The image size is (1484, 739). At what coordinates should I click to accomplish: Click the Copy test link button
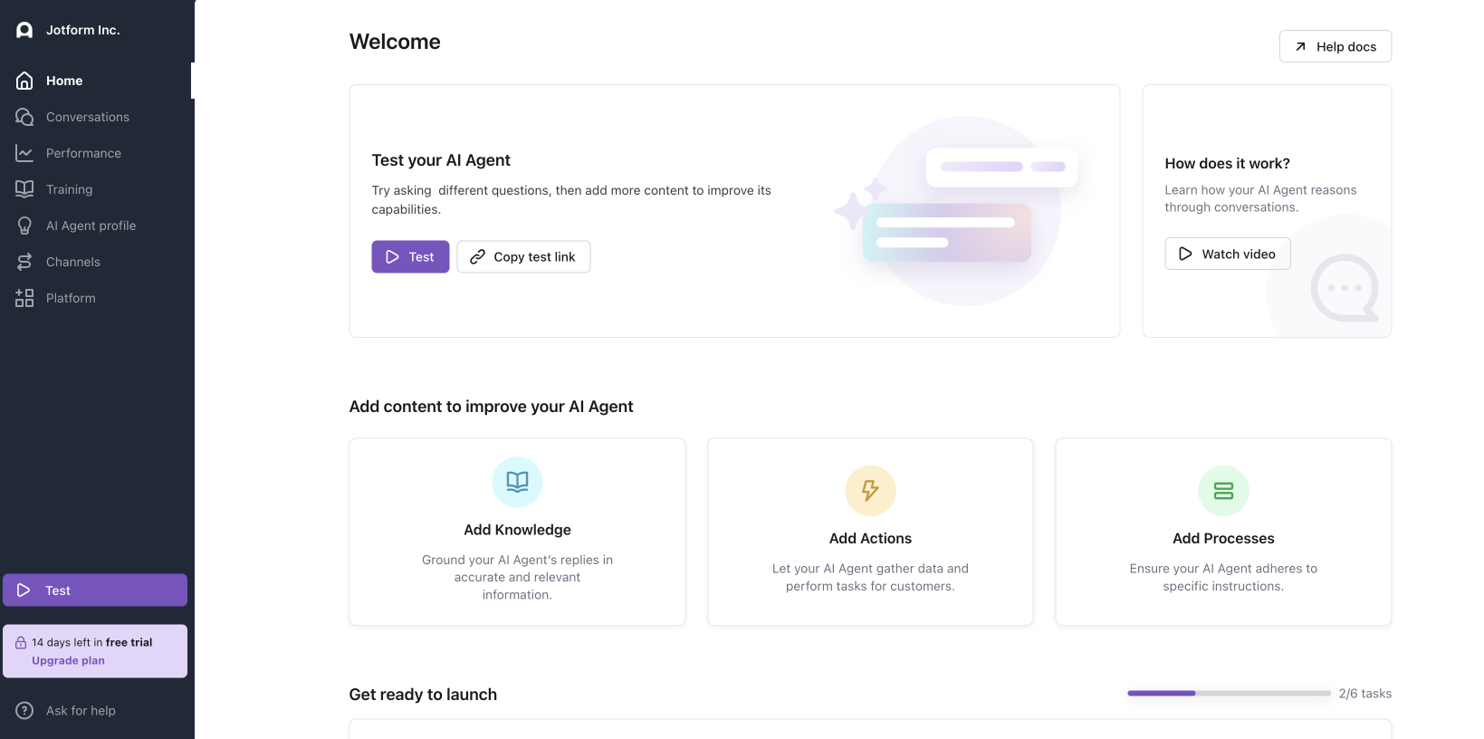coord(523,257)
